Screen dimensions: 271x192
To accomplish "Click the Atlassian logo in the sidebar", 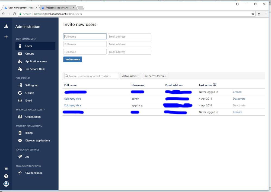I will tap(6, 26).
